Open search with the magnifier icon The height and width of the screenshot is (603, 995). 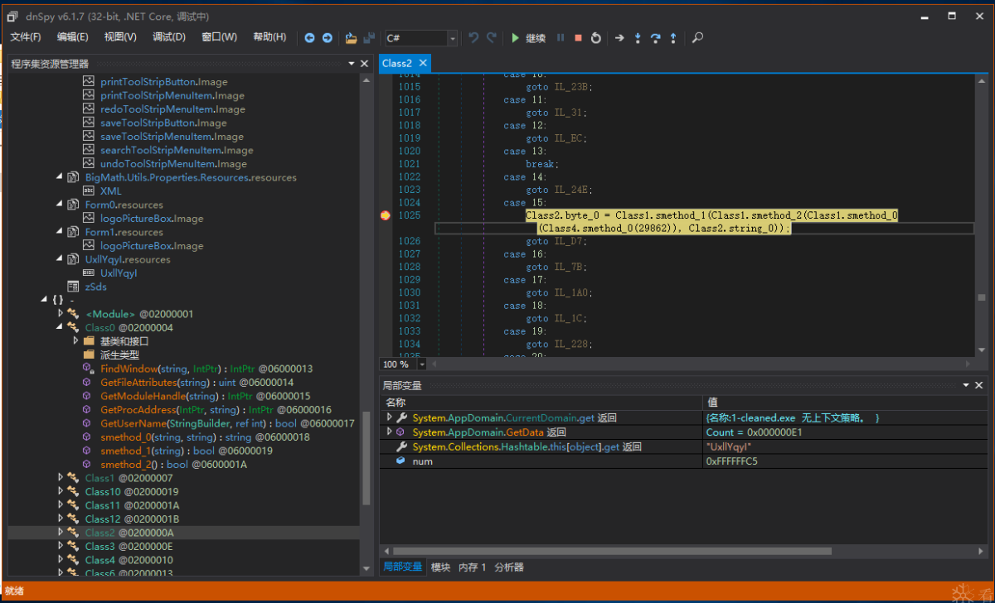(698, 38)
